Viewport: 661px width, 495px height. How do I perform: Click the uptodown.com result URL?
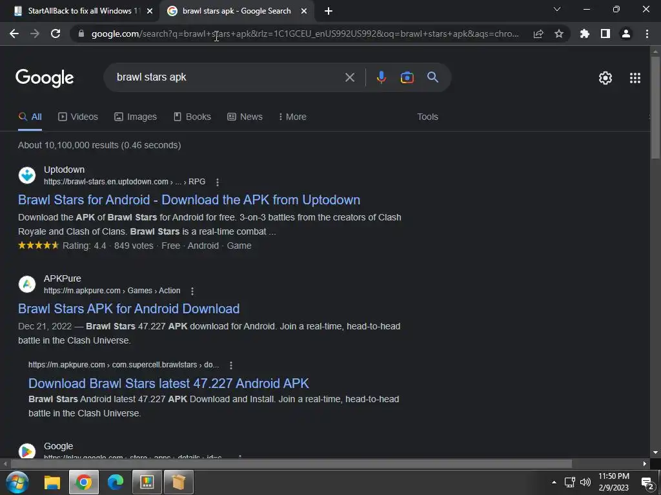[125, 182]
